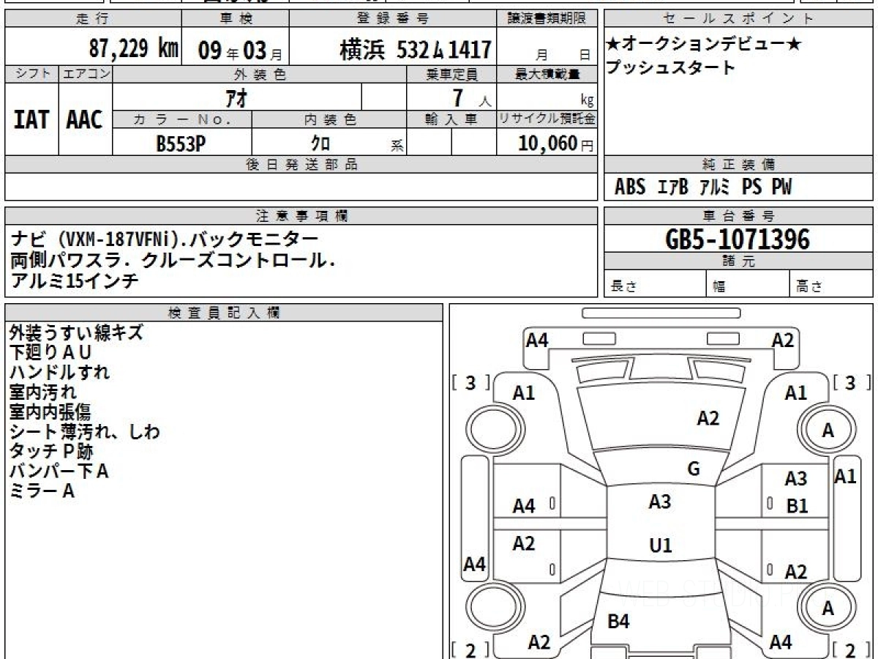Select the IAT transmission value
878x659 pixels.
point(31,120)
